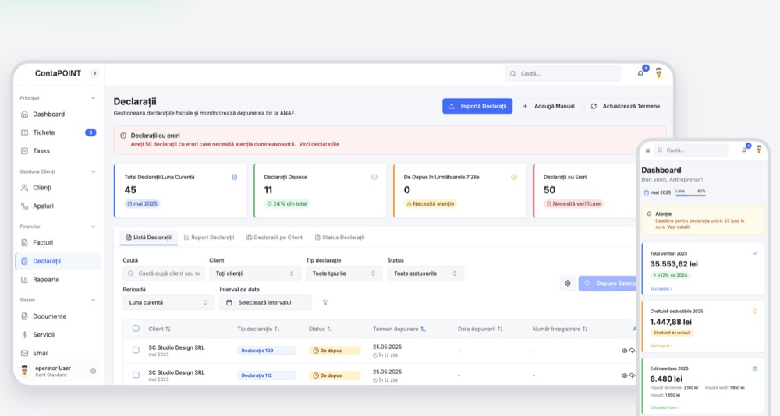This screenshot has height=416, width=780.
Task: Click the Documente file icon in sidebar
Action: 24,316
